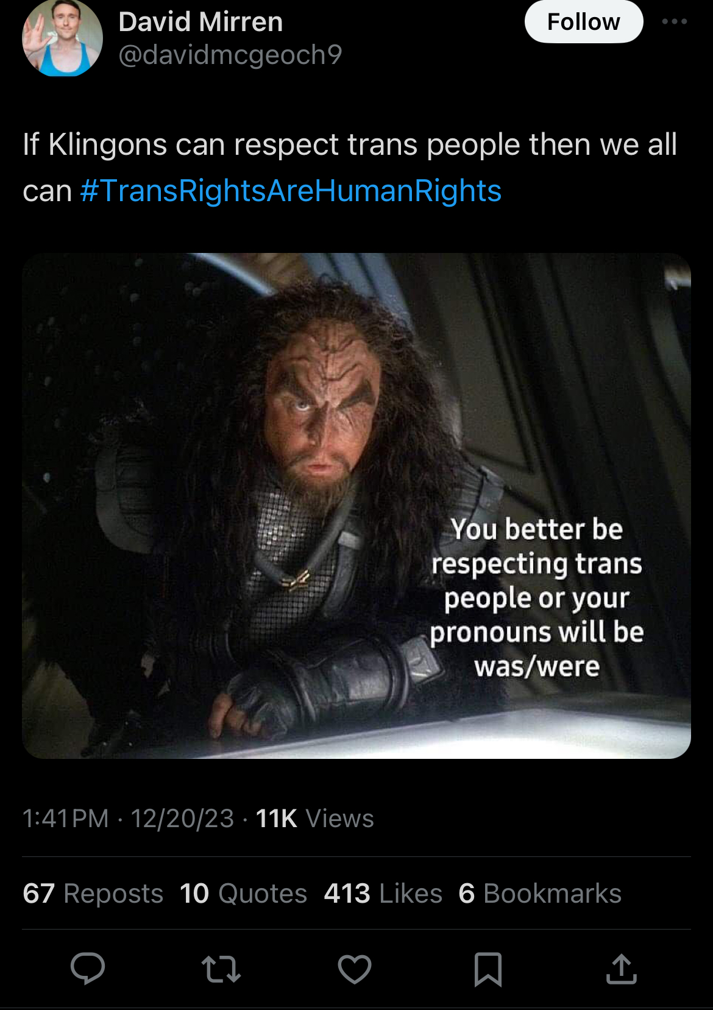713x1010 pixels.
Task: Open David Mirren's profile picture
Action: [x=62, y=37]
